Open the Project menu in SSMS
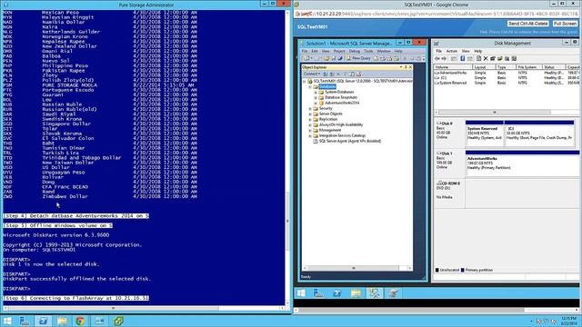This screenshot has height=327, width=582. 339,51
